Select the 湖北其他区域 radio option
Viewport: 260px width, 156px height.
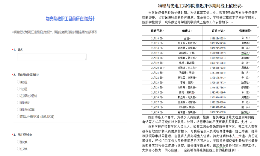19,110
